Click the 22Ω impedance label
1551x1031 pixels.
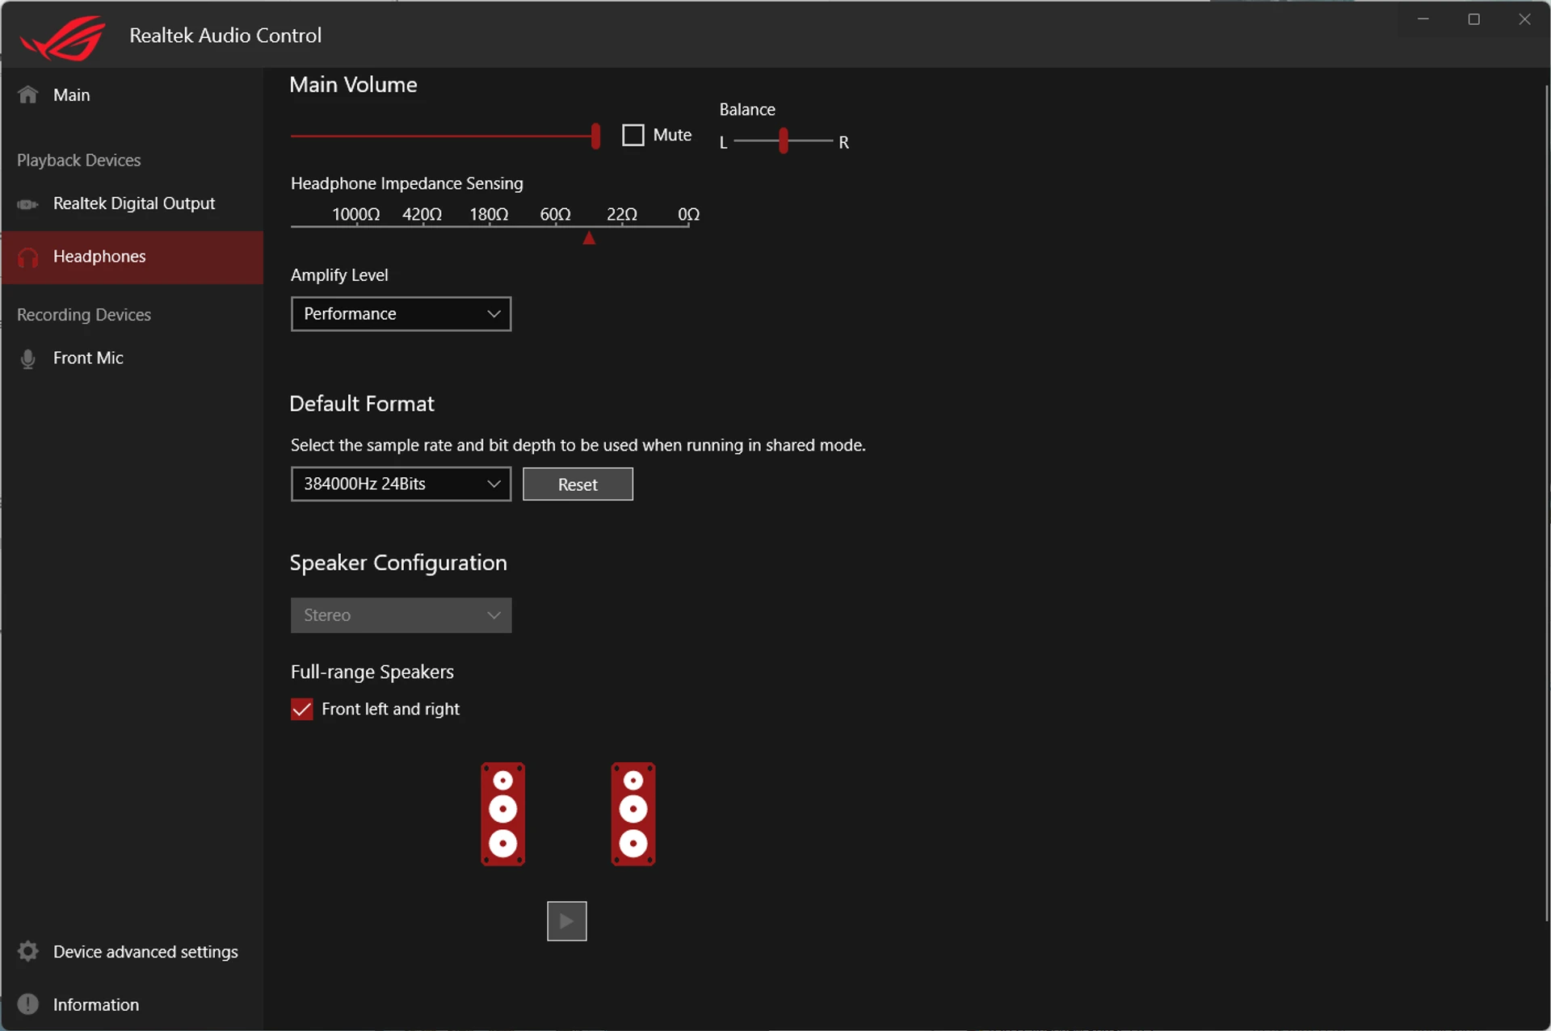621,214
